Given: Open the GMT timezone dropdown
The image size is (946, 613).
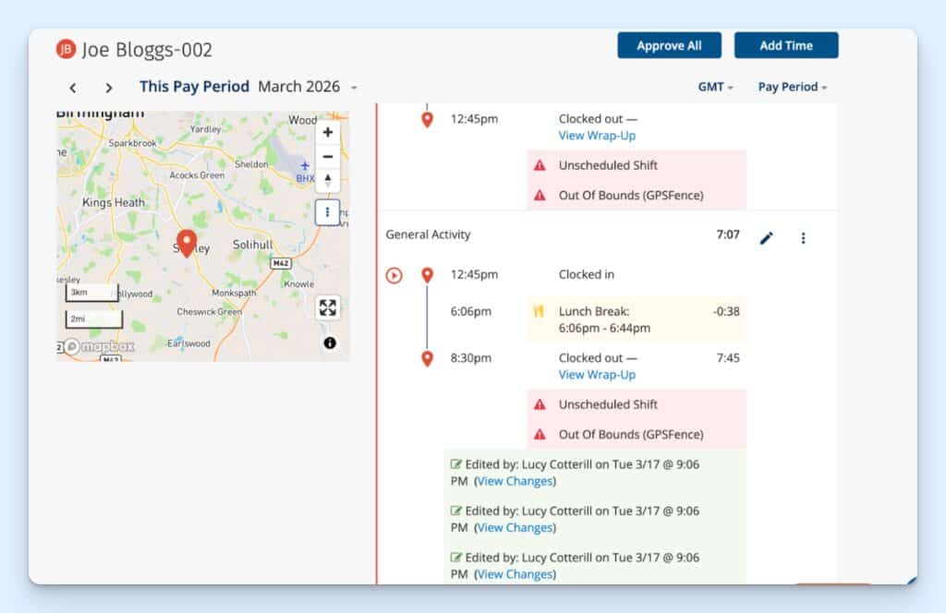Looking at the screenshot, I should click(x=715, y=86).
